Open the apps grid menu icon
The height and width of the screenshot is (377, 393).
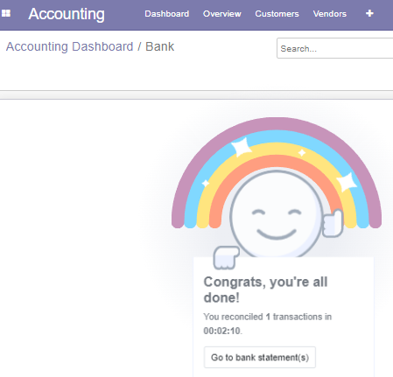[6, 13]
